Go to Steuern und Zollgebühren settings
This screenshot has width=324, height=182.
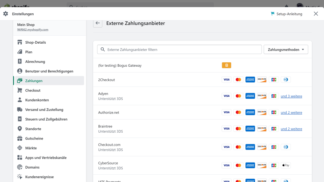point(46,119)
